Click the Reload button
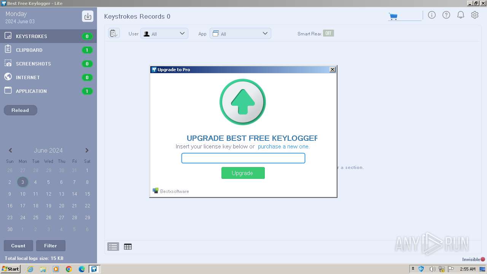 pos(21,110)
